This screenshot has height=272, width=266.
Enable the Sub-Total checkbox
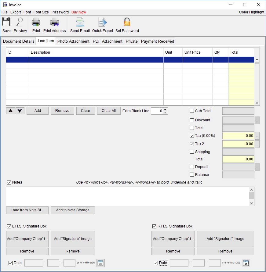(192, 111)
